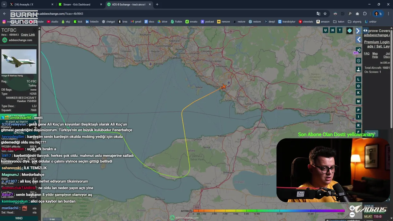The image size is (393, 221).
Task: Open the amazon bookmark
Action: click(x=323, y=21)
